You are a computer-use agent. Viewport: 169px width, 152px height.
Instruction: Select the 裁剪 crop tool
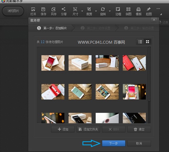89,11
